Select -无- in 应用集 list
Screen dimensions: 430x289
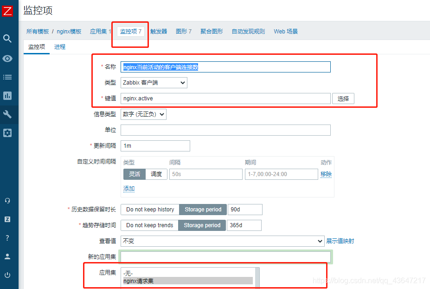(x=188, y=273)
